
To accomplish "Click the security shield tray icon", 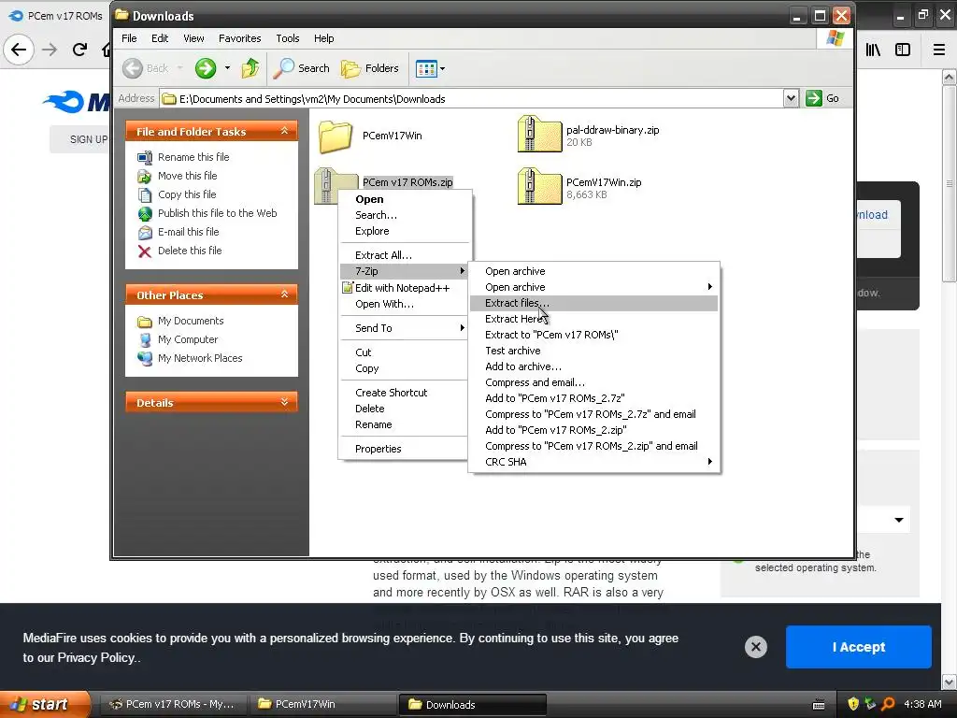I will click(x=853, y=705).
